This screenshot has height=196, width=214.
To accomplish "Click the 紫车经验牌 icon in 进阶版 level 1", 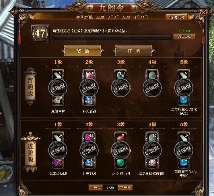I will [x=58, y=163].
